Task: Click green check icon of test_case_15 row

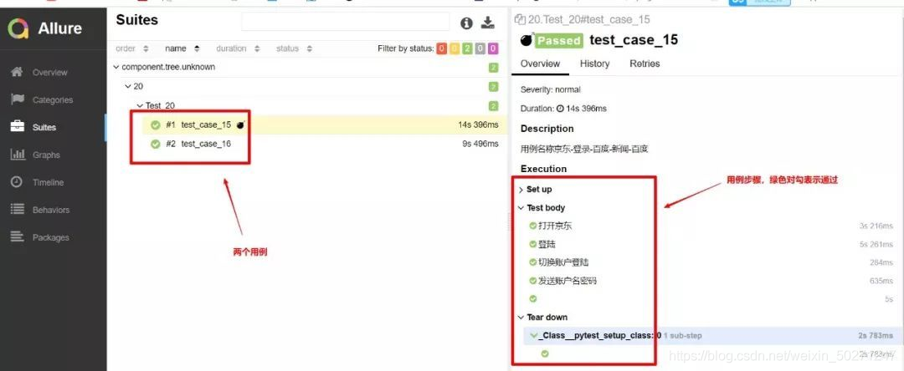Action: pos(155,125)
